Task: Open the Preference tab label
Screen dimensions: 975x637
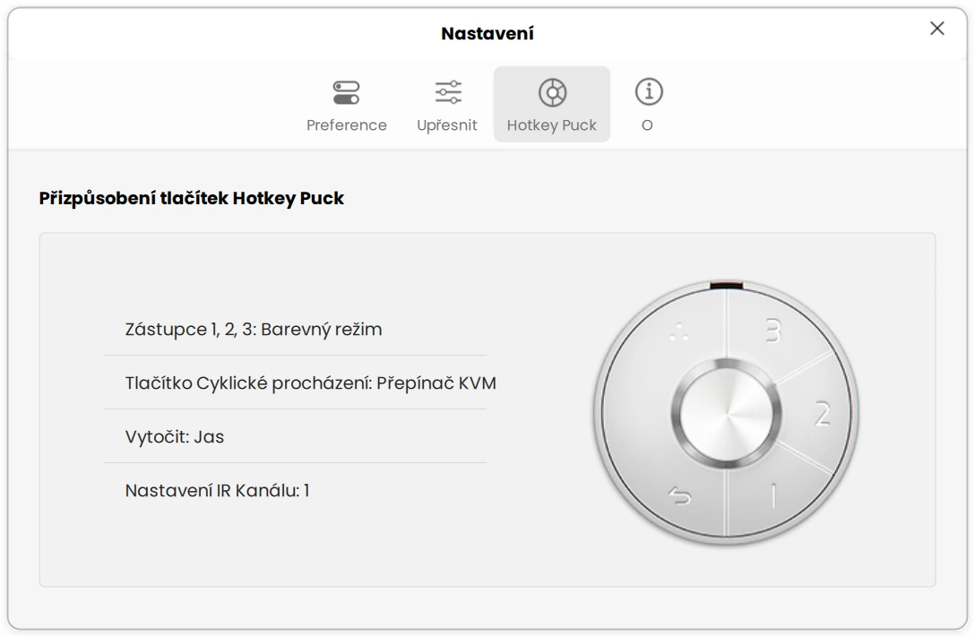Action: pos(347,125)
